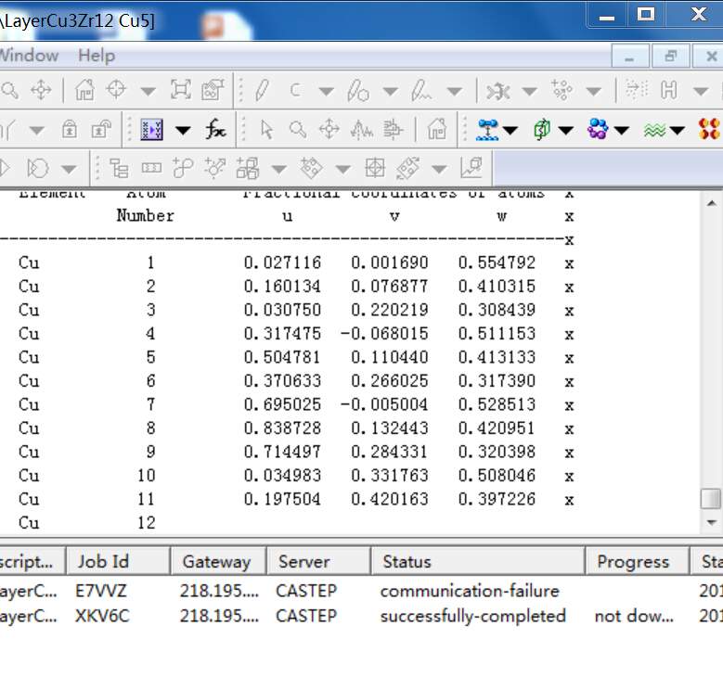The width and height of the screenshot is (723, 677).
Task: Expand dropdown beside purple script icon
Action: pos(183,131)
